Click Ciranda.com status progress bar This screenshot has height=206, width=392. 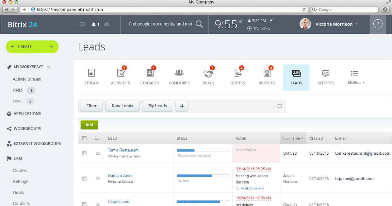coord(203,202)
